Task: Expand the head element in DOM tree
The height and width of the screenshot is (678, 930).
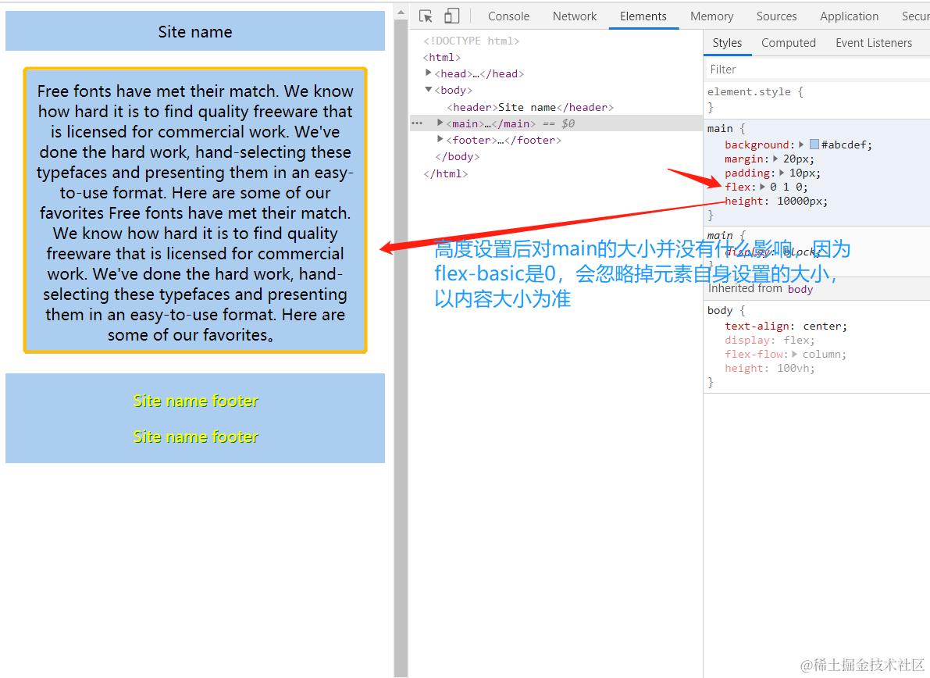Action: (428, 73)
